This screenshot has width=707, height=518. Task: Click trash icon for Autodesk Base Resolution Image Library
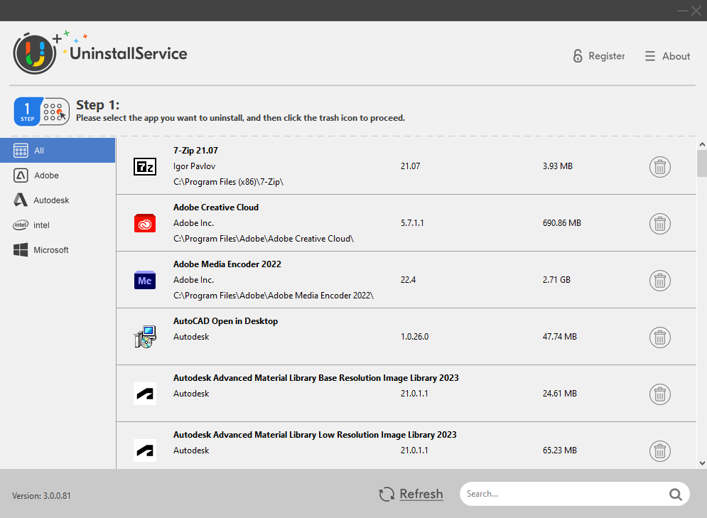[659, 394]
